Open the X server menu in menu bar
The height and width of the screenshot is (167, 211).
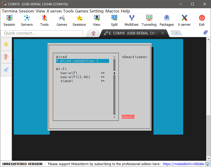point(54,11)
